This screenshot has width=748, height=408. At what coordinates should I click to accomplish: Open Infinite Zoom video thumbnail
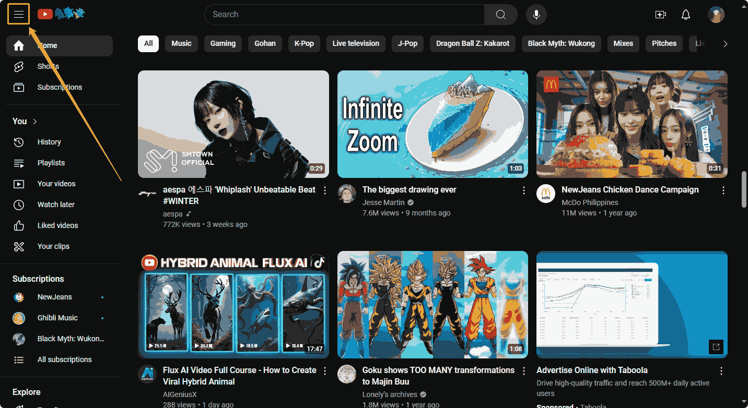coord(433,124)
